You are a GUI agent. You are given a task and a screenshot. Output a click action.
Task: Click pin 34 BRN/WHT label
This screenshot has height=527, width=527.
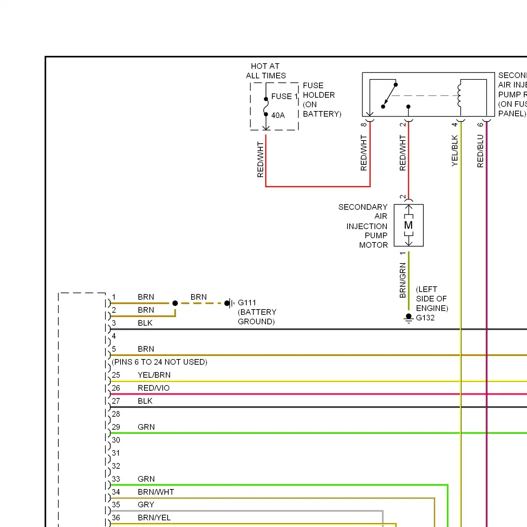pyautogui.click(x=156, y=492)
